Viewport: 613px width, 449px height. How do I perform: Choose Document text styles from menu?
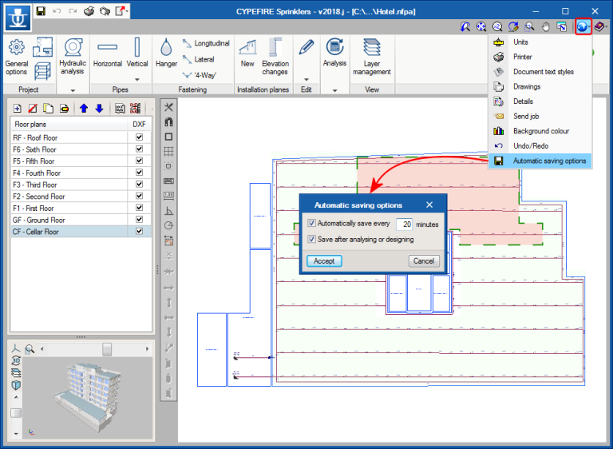tap(543, 72)
